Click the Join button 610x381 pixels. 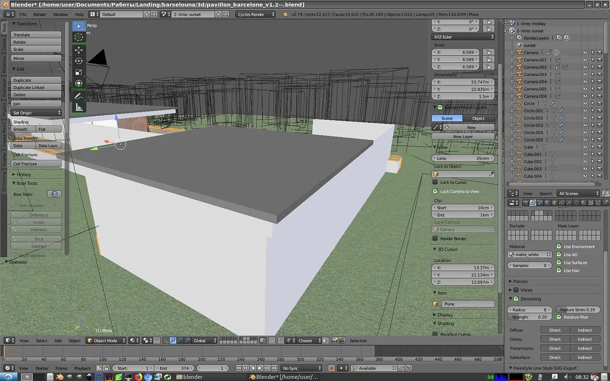(x=36, y=104)
